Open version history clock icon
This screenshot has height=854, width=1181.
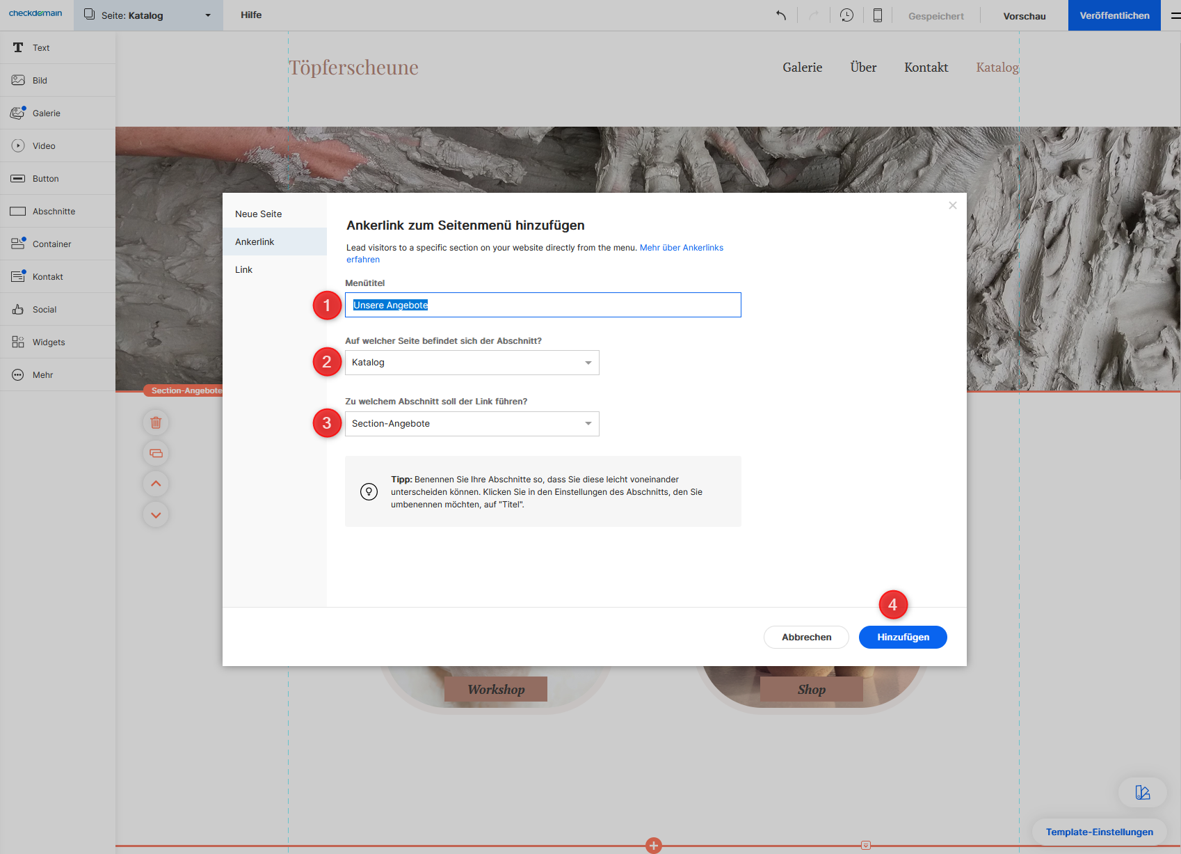[846, 15]
